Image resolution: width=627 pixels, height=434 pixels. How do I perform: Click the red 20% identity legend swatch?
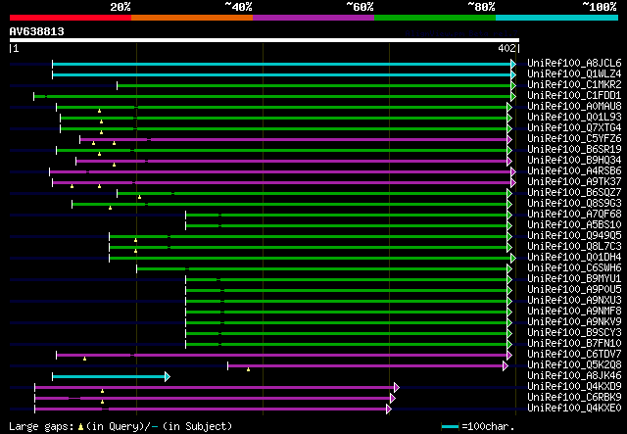click(x=71, y=18)
